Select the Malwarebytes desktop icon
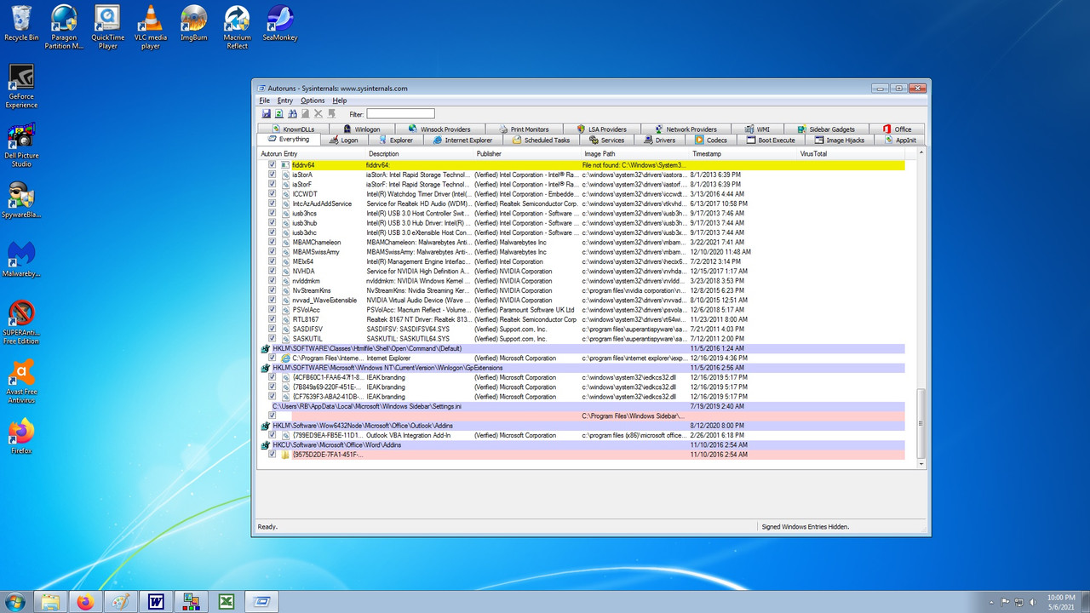The width and height of the screenshot is (1090, 613). click(21, 259)
